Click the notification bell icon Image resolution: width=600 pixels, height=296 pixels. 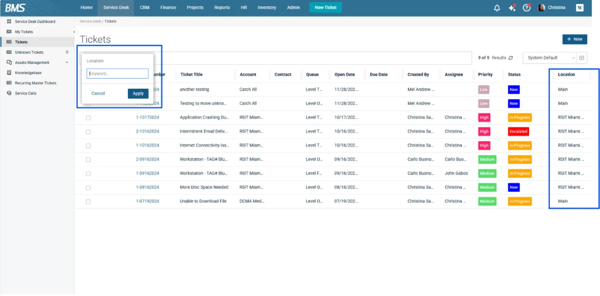[497, 8]
